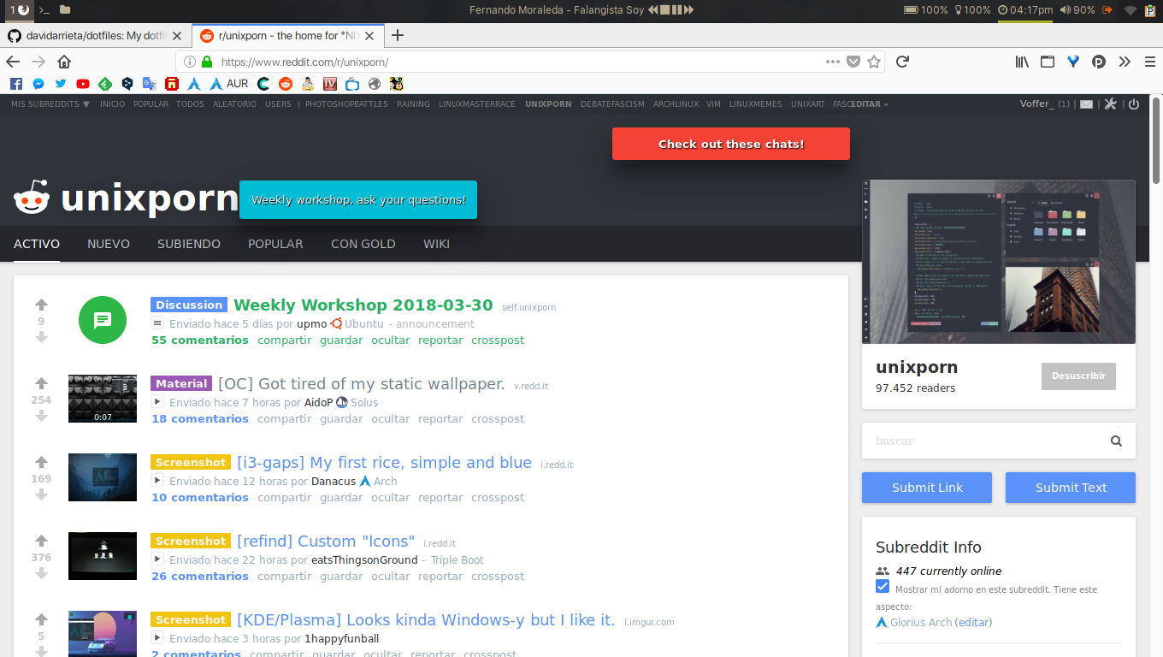This screenshot has width=1163, height=657.
Task: Go back with the browser back arrow
Action: tap(13, 62)
